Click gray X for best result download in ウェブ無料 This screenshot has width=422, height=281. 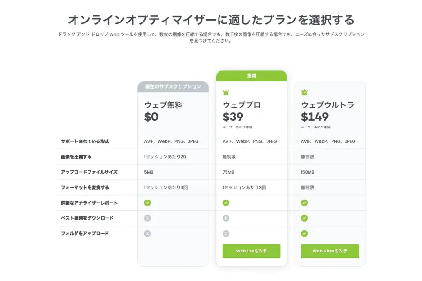(x=148, y=218)
